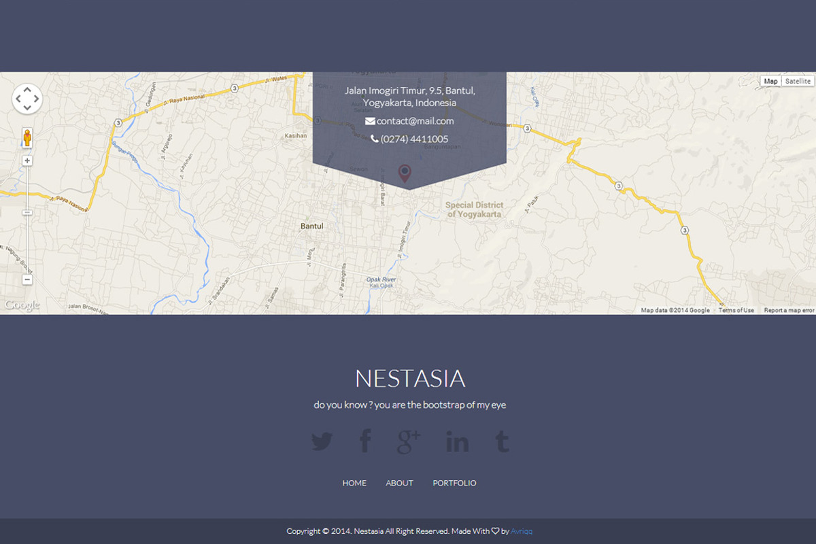This screenshot has height=544, width=816.
Task: Click the Kasihan label on the map
Action: (296, 135)
